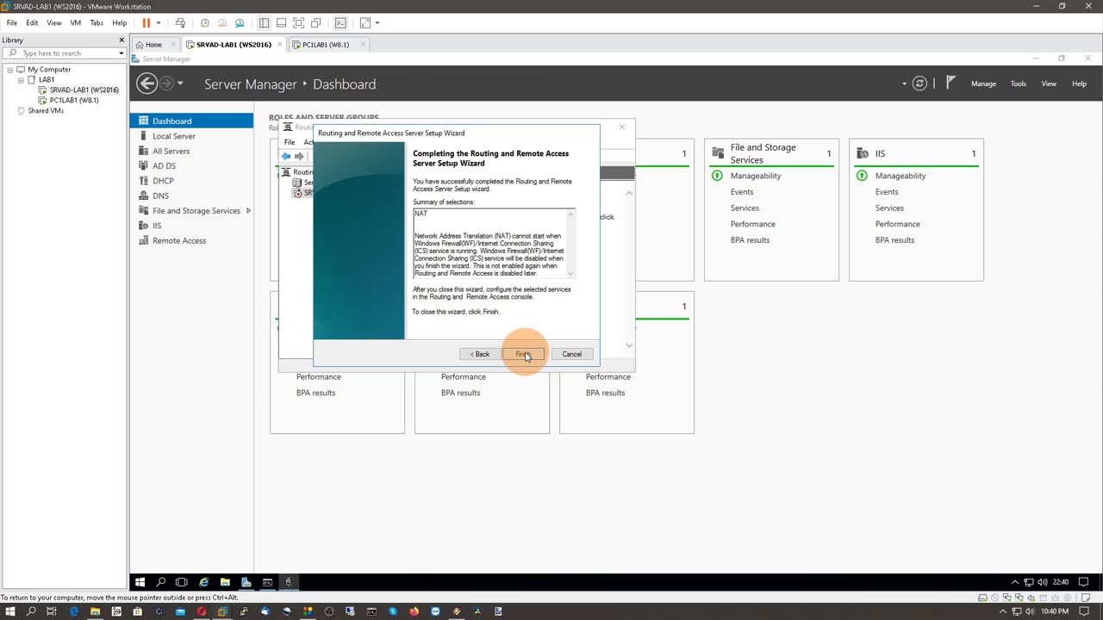Revert VM to previous snapshot
Image resolution: width=1103 pixels, height=620 pixels.
[x=221, y=23]
